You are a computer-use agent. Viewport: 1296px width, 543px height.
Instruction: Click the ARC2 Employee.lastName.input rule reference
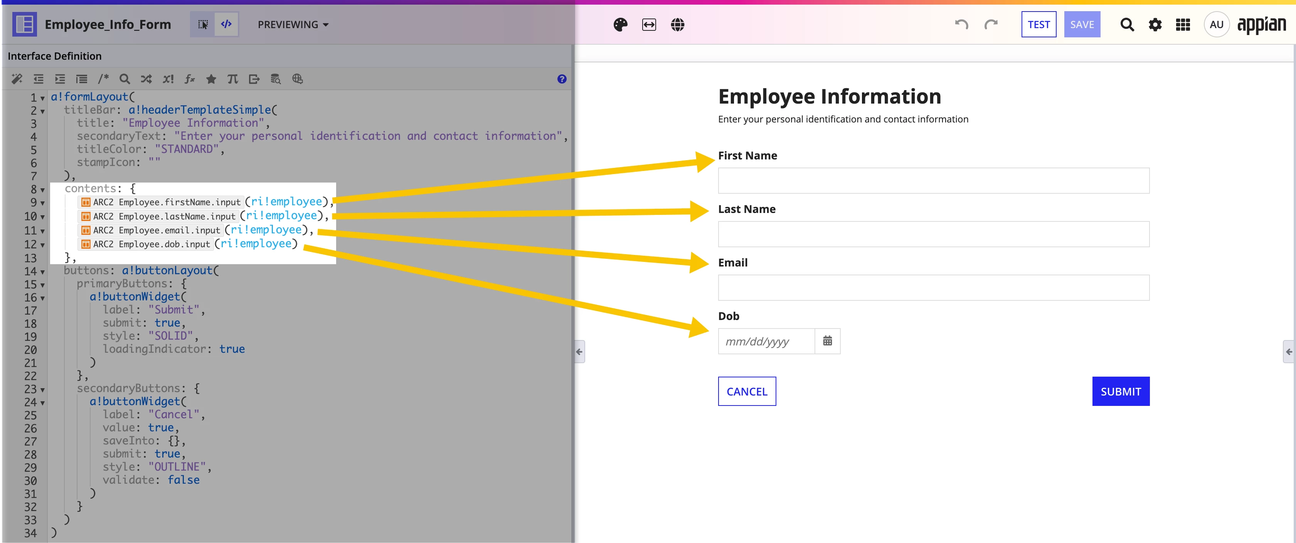158,216
